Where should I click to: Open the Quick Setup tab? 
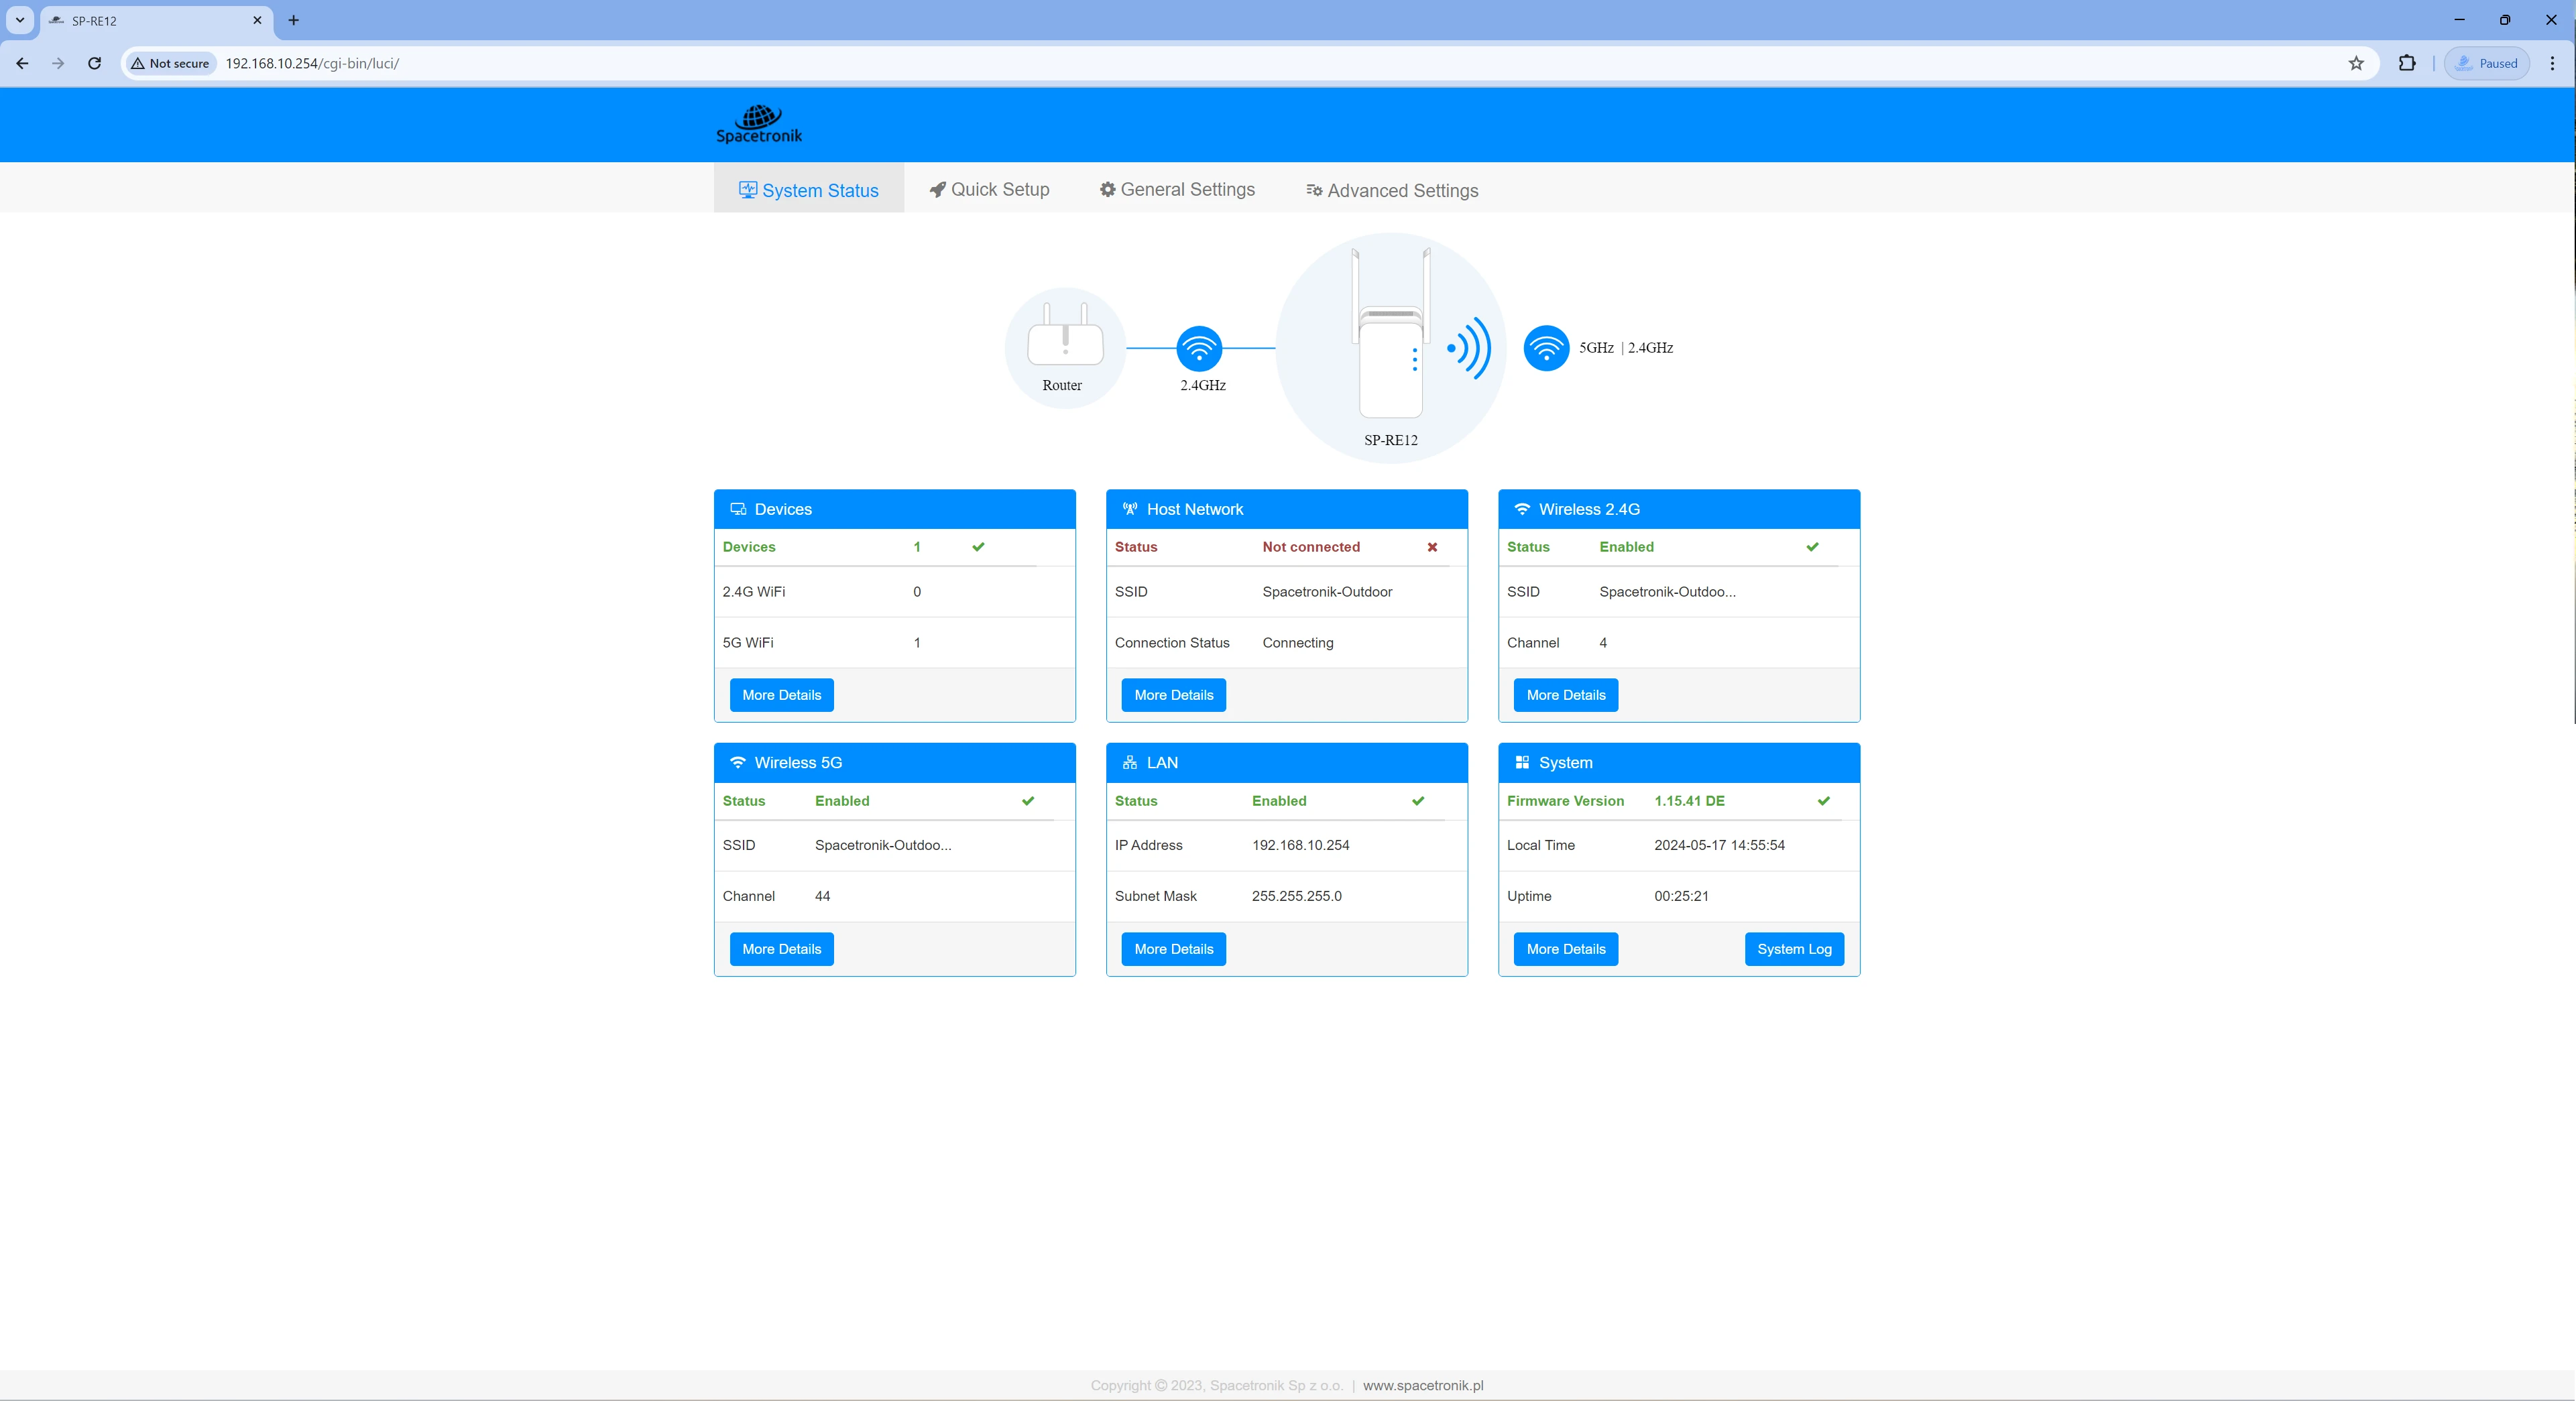click(989, 190)
